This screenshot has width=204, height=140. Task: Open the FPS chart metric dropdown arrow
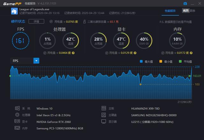pyautogui.click(x=36, y=61)
